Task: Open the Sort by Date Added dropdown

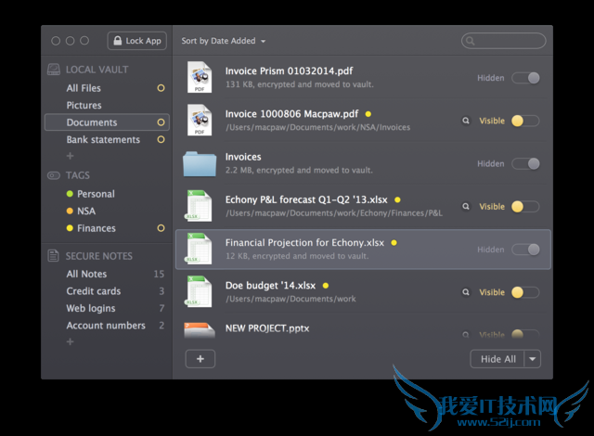Action: click(x=223, y=41)
